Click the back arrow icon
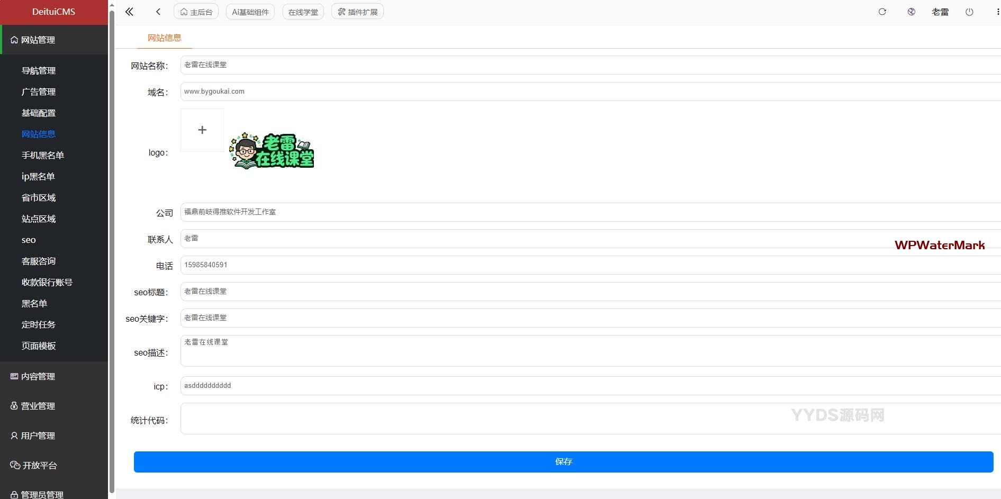1001x499 pixels. 158,12
